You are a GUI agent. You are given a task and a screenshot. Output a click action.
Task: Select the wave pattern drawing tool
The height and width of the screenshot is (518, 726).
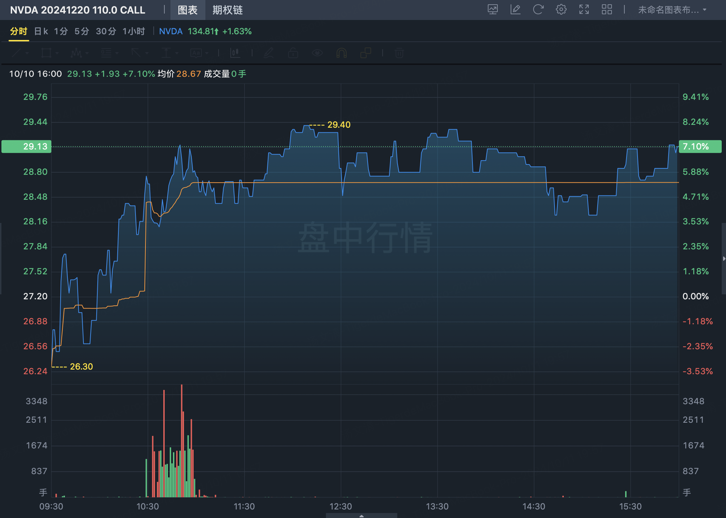pos(76,53)
